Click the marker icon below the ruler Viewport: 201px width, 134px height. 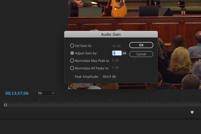click(x=192, y=112)
